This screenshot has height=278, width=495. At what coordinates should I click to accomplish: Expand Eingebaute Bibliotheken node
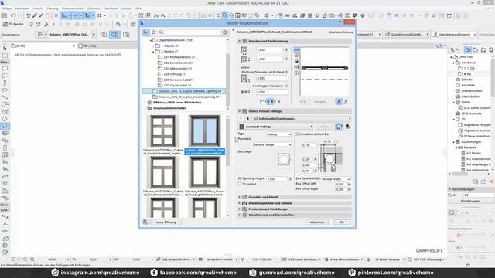(145, 108)
